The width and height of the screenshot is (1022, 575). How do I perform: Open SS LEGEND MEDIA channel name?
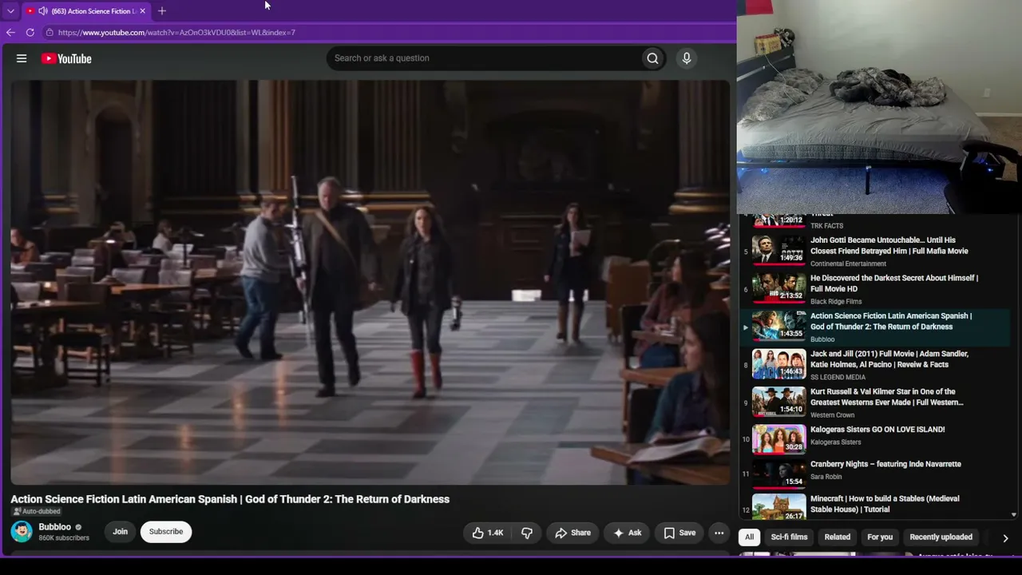[838, 377]
